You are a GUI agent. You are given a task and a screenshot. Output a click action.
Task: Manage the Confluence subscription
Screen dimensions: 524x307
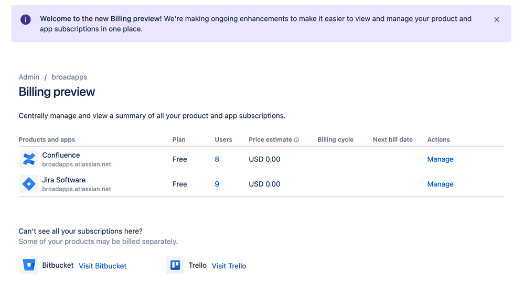440,159
